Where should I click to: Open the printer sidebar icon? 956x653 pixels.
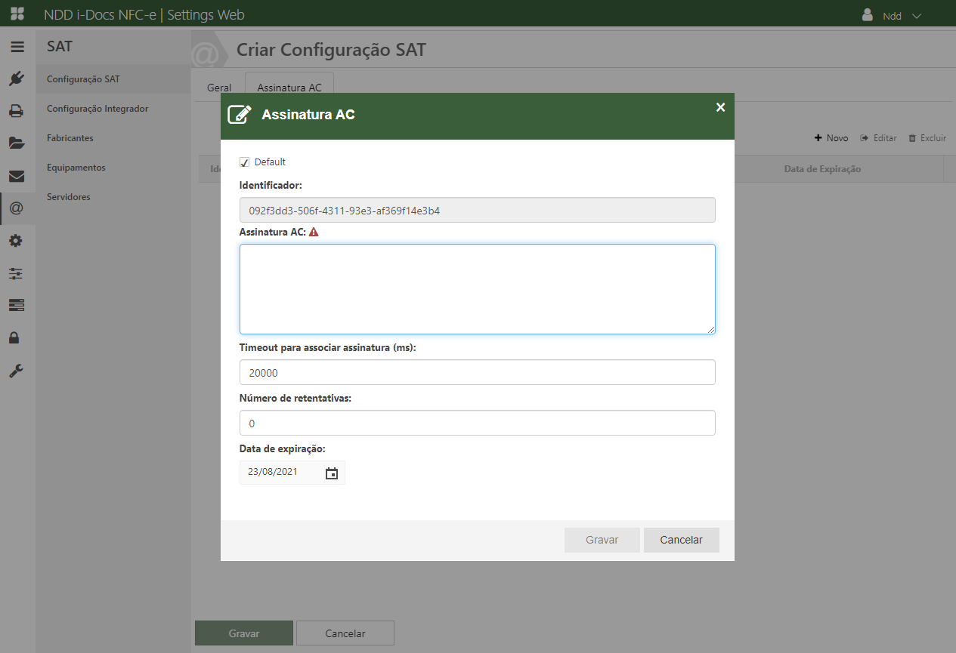17,111
